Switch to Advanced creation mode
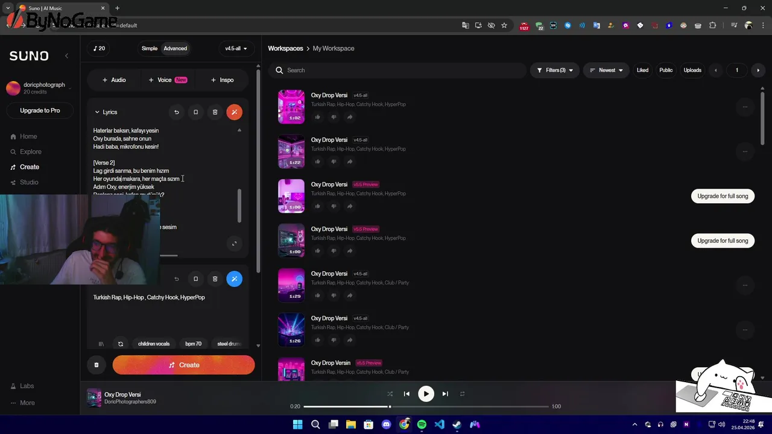Screen dimensions: 772x434 tap(176, 48)
